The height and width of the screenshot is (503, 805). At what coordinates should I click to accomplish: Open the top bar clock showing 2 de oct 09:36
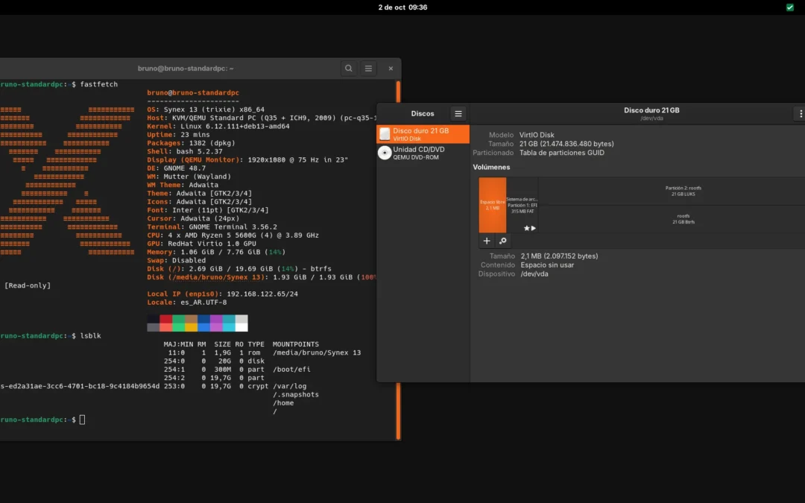pyautogui.click(x=402, y=7)
